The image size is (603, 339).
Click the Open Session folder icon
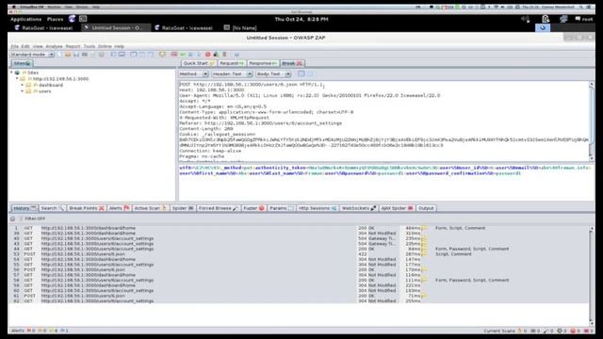point(68,55)
